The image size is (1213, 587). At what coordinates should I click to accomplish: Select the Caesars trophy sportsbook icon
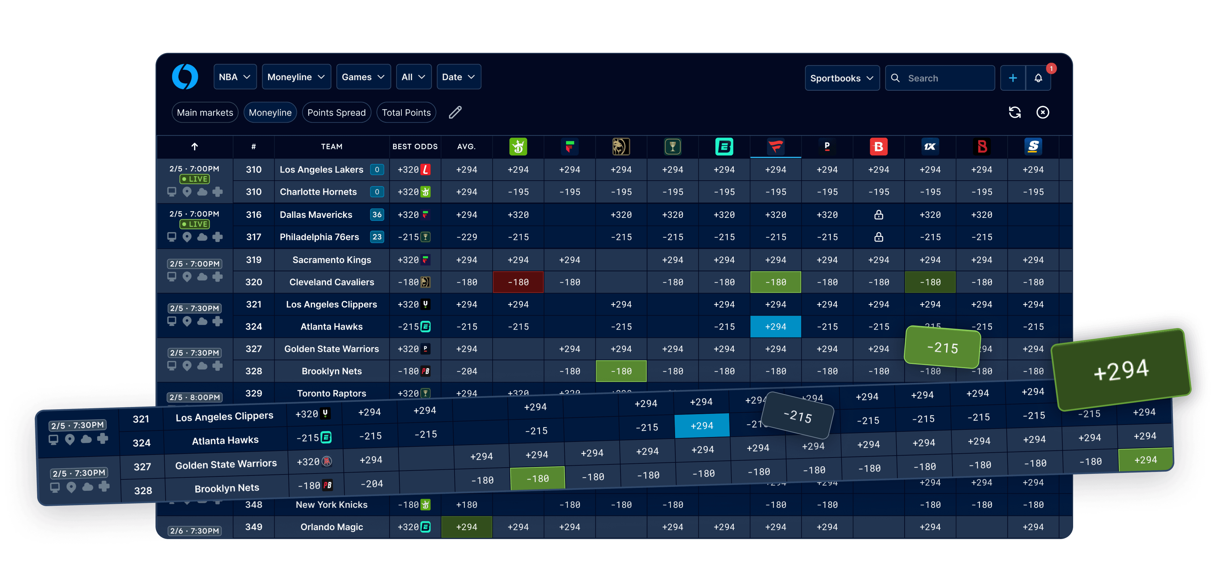point(672,146)
